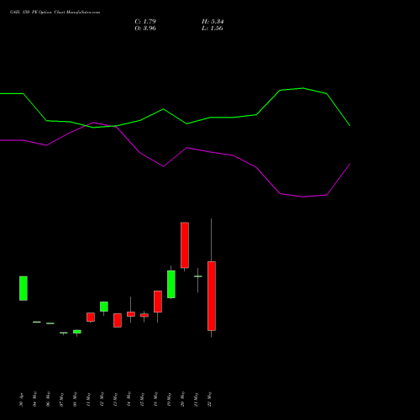Select the 15 May date label

143,400
